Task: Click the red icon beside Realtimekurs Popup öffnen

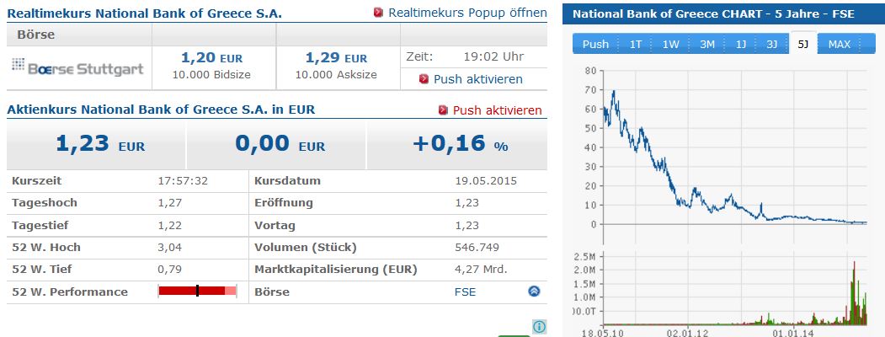Action: coord(378,13)
